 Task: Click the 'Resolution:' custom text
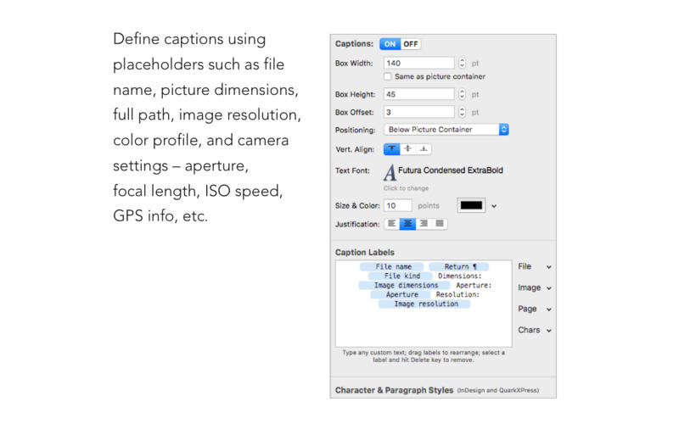click(x=457, y=294)
